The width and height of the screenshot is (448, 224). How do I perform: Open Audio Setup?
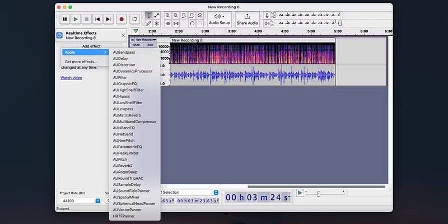(x=220, y=19)
